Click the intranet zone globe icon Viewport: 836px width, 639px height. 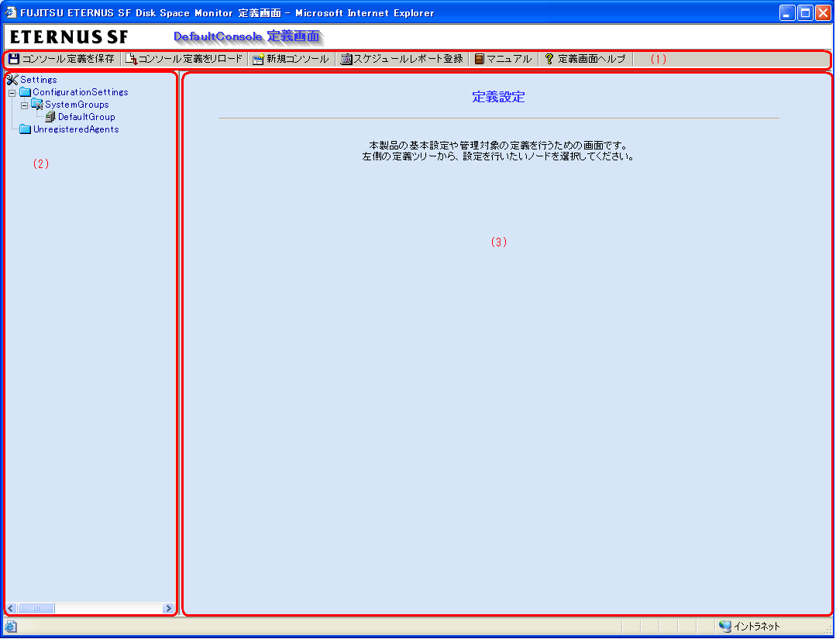click(x=724, y=626)
